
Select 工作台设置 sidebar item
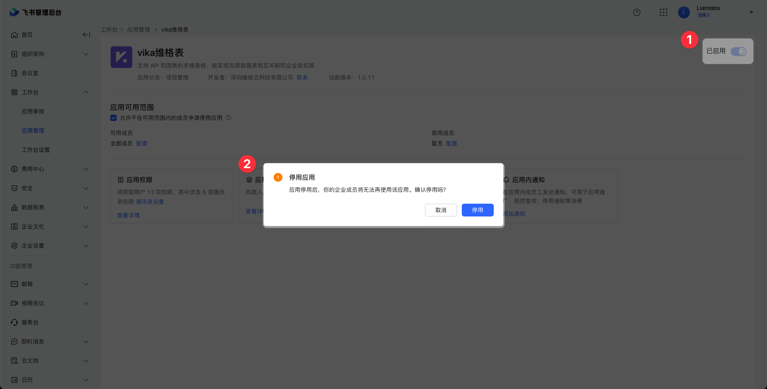click(x=36, y=150)
